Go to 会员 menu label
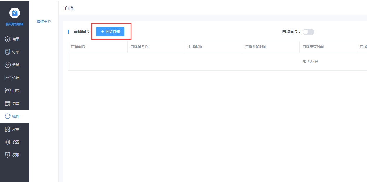367x182 pixels. (x=16, y=65)
